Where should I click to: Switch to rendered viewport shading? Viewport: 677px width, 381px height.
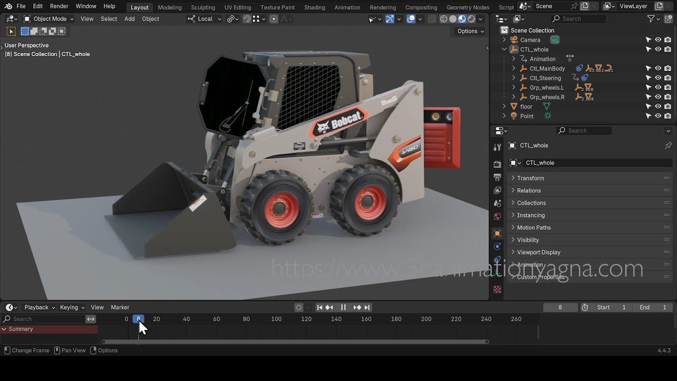(x=471, y=19)
